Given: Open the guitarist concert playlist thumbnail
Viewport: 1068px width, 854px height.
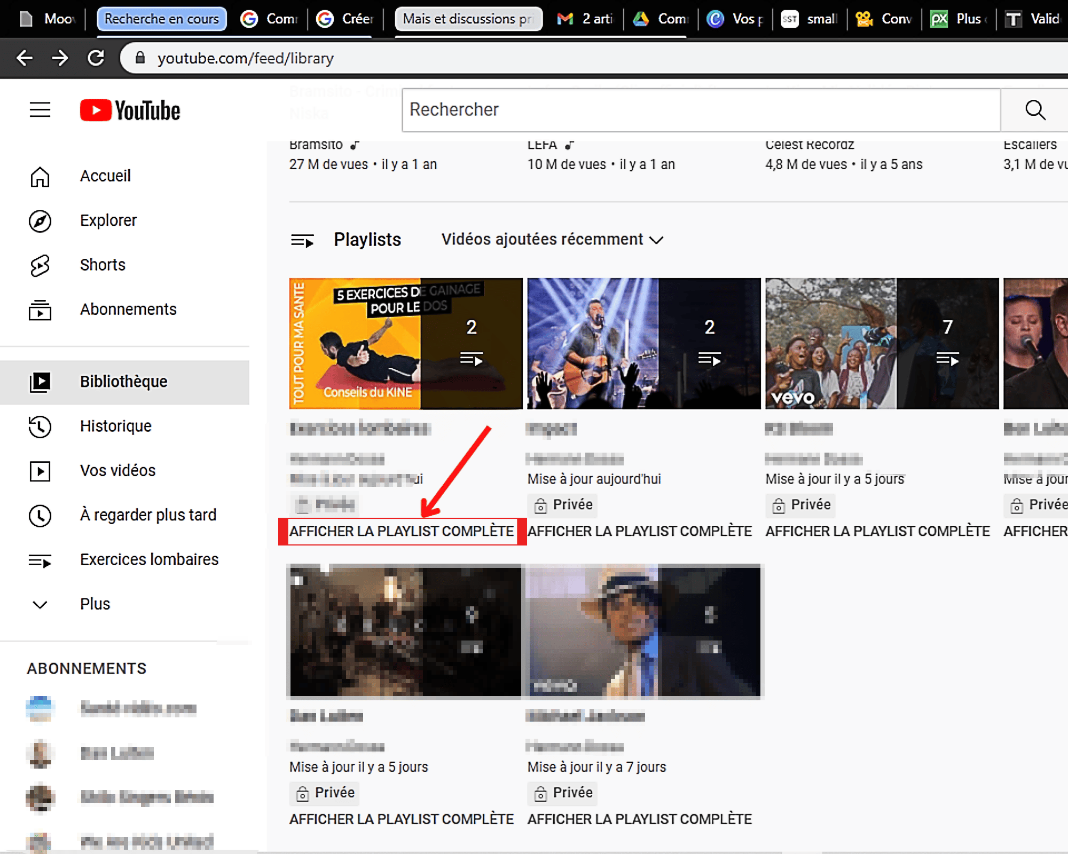Looking at the screenshot, I should [x=644, y=344].
